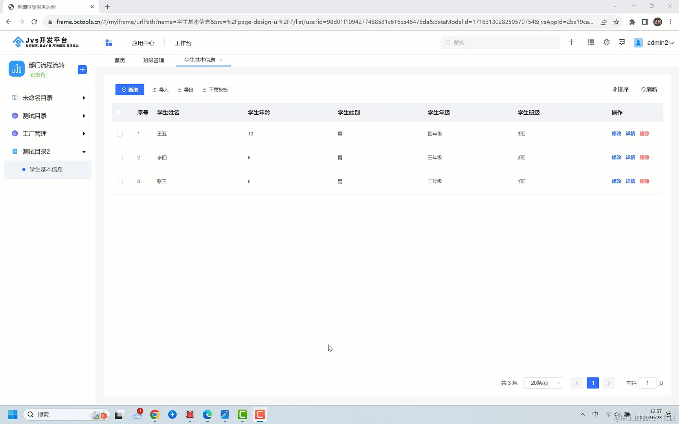Open the admin2 account dropdown arrow
The image size is (679, 424).
pos(672,43)
